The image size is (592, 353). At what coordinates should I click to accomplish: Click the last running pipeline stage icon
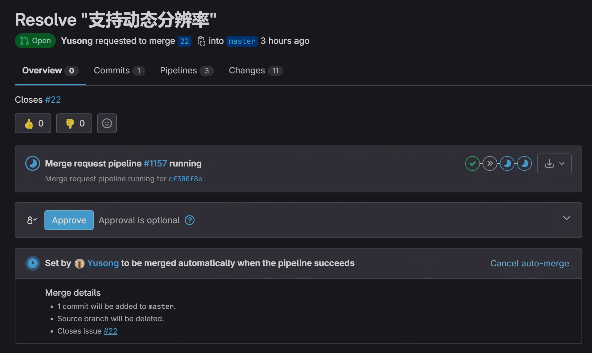pos(524,163)
